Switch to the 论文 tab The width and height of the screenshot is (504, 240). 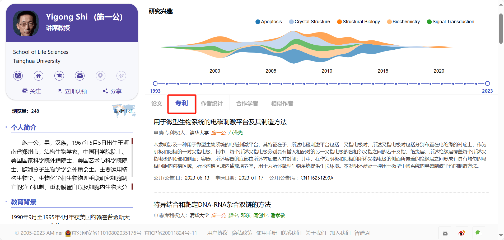[x=157, y=103]
